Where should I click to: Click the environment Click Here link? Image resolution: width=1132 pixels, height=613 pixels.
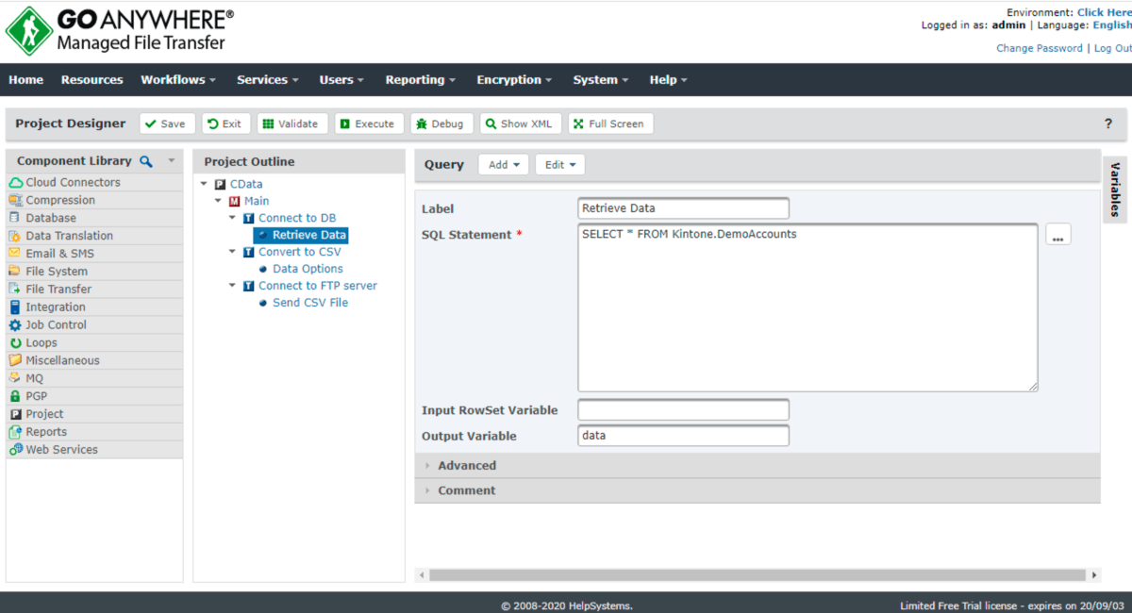coord(1105,12)
